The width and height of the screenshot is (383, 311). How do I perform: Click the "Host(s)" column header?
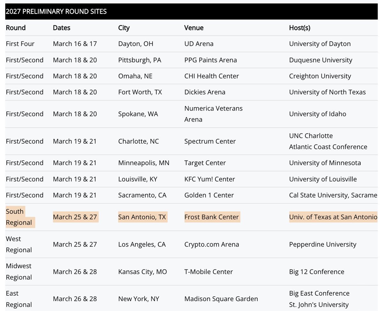coord(299,28)
